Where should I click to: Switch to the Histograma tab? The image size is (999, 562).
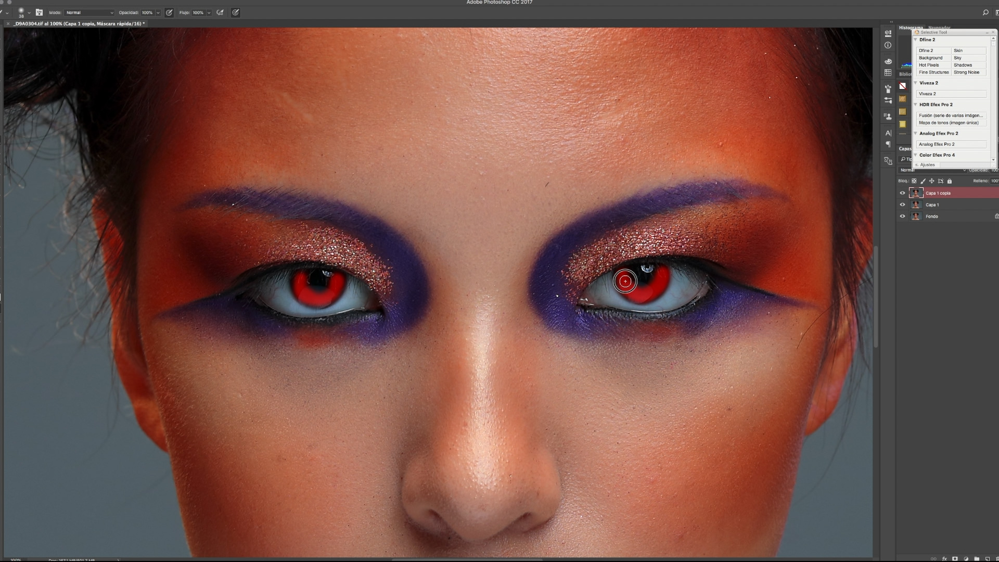point(911,28)
